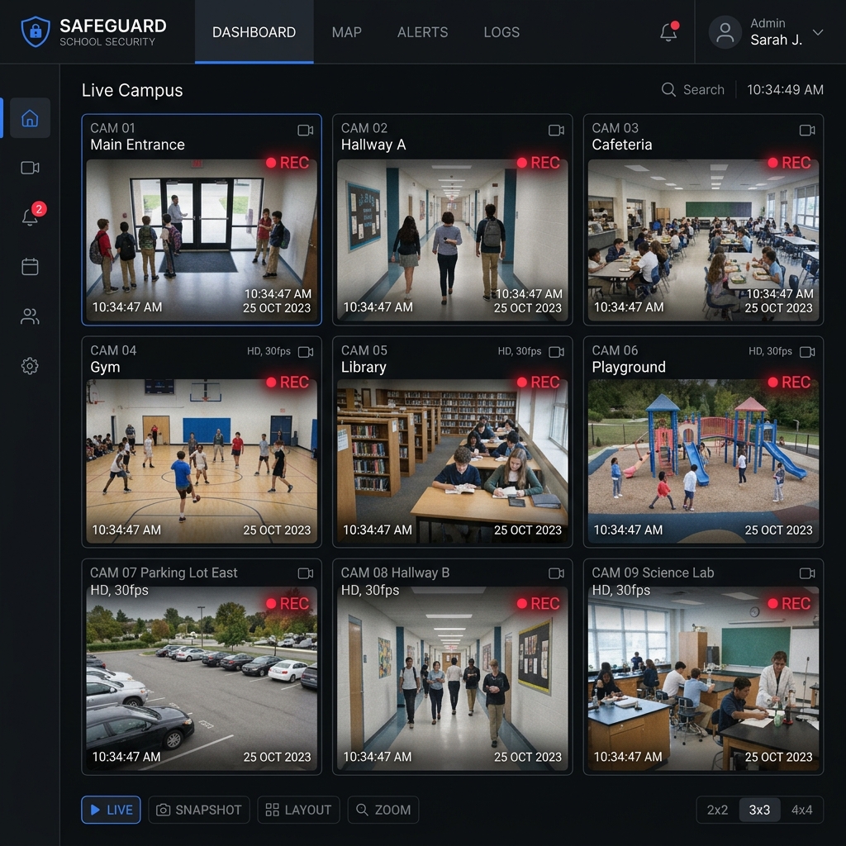Click the 10:34:49 AM clock text
The width and height of the screenshot is (846, 846).
(785, 89)
